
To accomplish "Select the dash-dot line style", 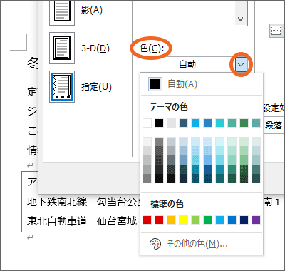I will pos(188,14).
